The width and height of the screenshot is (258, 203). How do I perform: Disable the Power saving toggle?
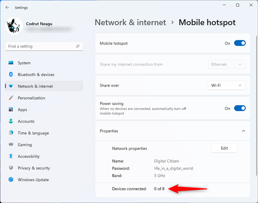pyautogui.click(x=240, y=108)
